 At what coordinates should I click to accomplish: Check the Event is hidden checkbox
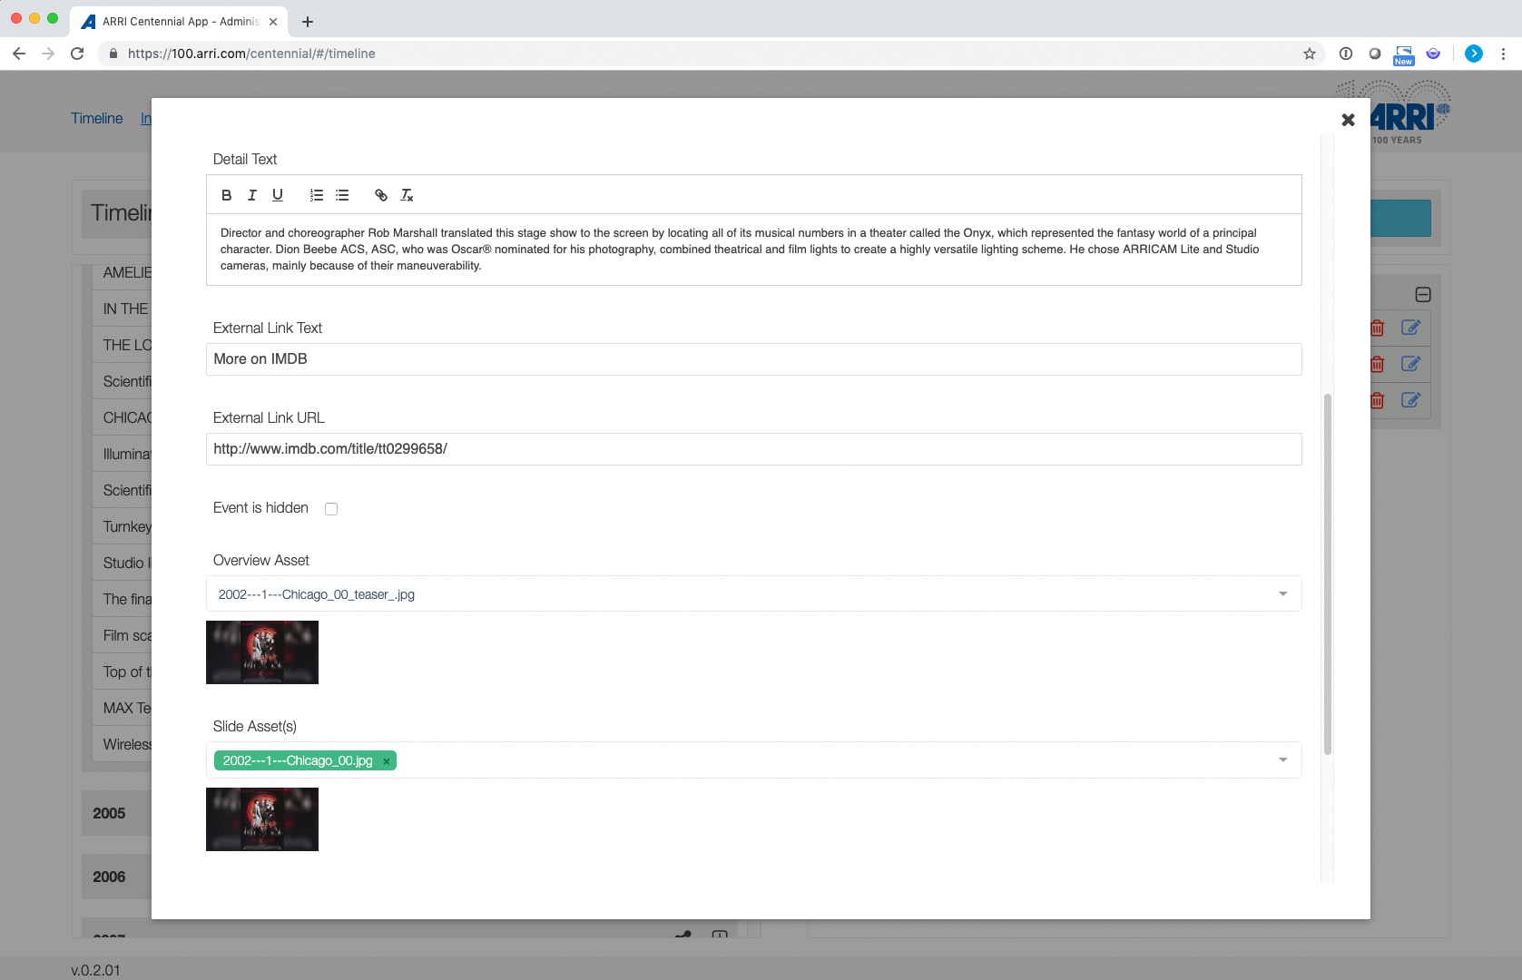(x=331, y=509)
